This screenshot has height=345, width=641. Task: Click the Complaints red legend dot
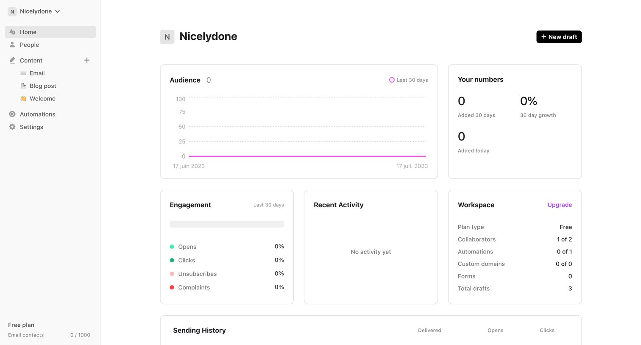click(172, 287)
